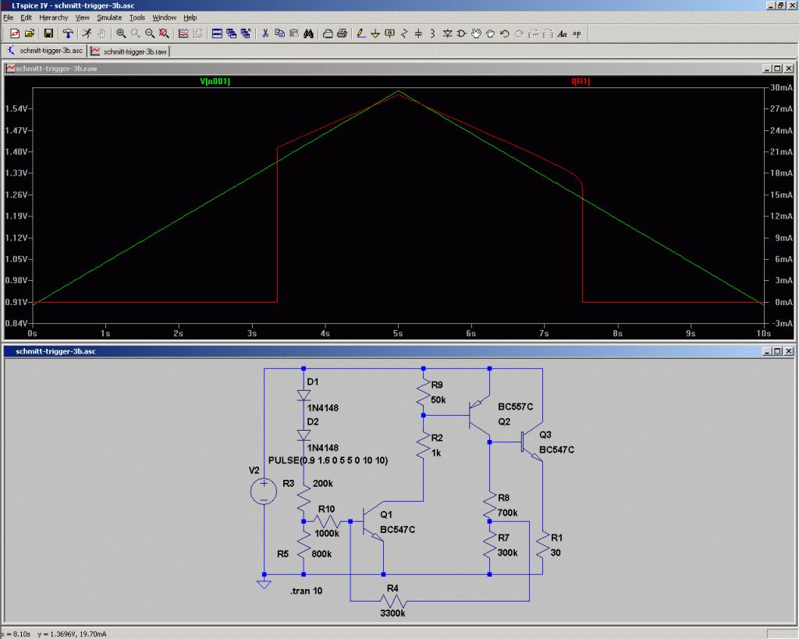
Task: Select the Draw Wire pencil tool
Action: (360, 34)
